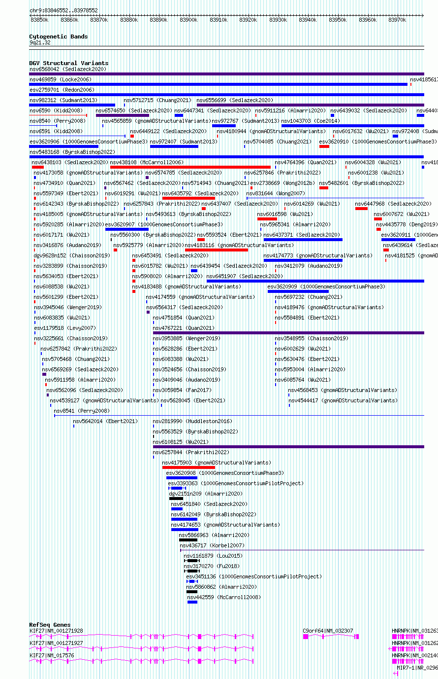438x679 pixels.
Task: Click variant nsv6451907 (Sedlazeck2020)
Action: click(244, 276)
